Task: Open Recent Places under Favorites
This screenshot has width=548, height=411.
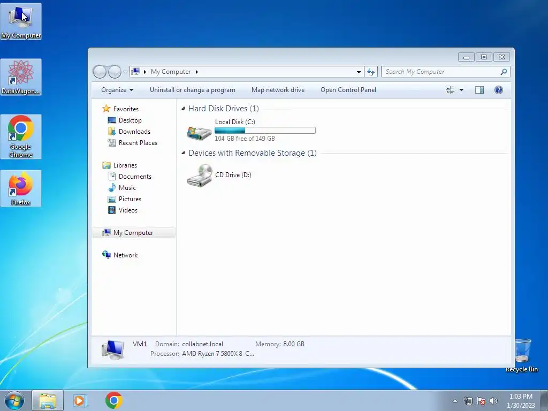Action: point(138,142)
